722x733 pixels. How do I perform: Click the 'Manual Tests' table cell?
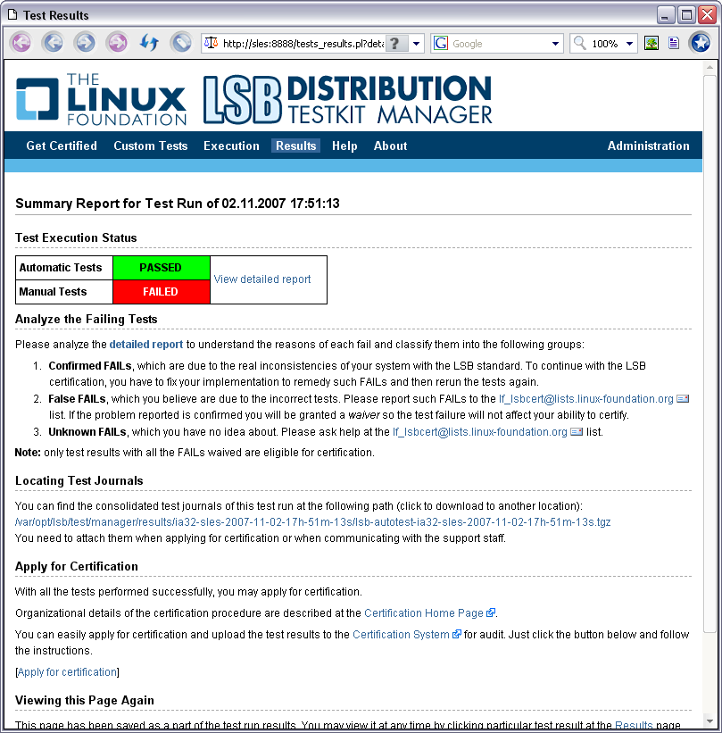[x=64, y=292]
